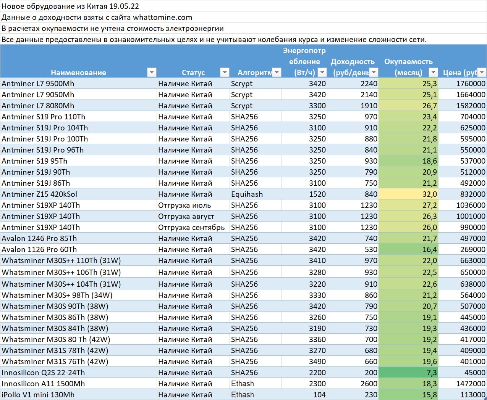Viewport: 487px width, 400px height.
Task: Select cell 'Whatsminer M31S 78Th (42W)'
Action: click(x=78, y=350)
